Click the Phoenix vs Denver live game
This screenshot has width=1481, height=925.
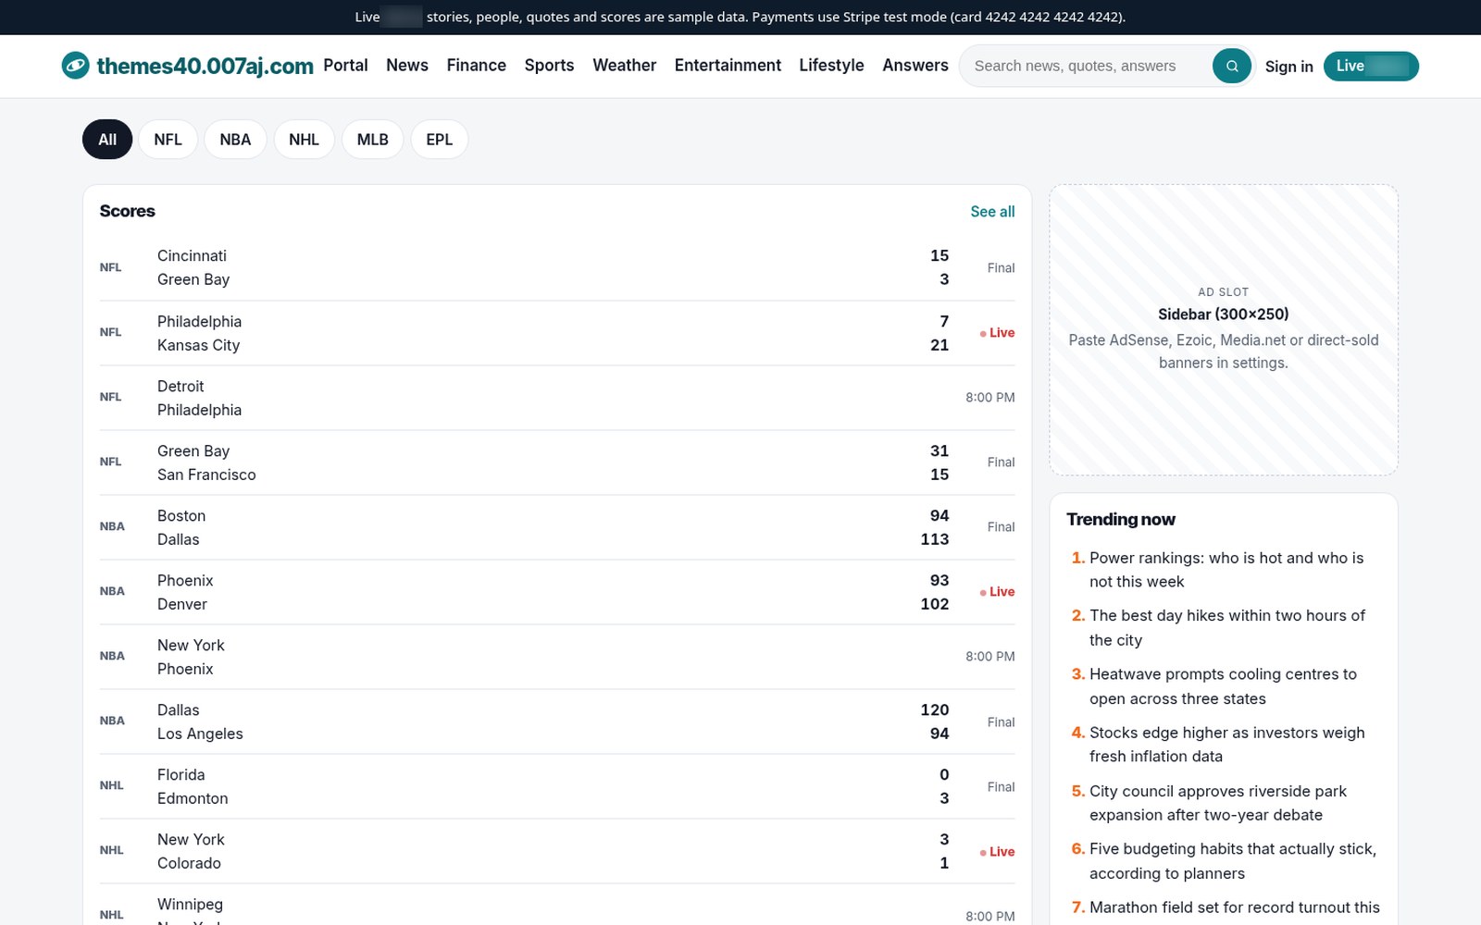pyautogui.click(x=557, y=592)
